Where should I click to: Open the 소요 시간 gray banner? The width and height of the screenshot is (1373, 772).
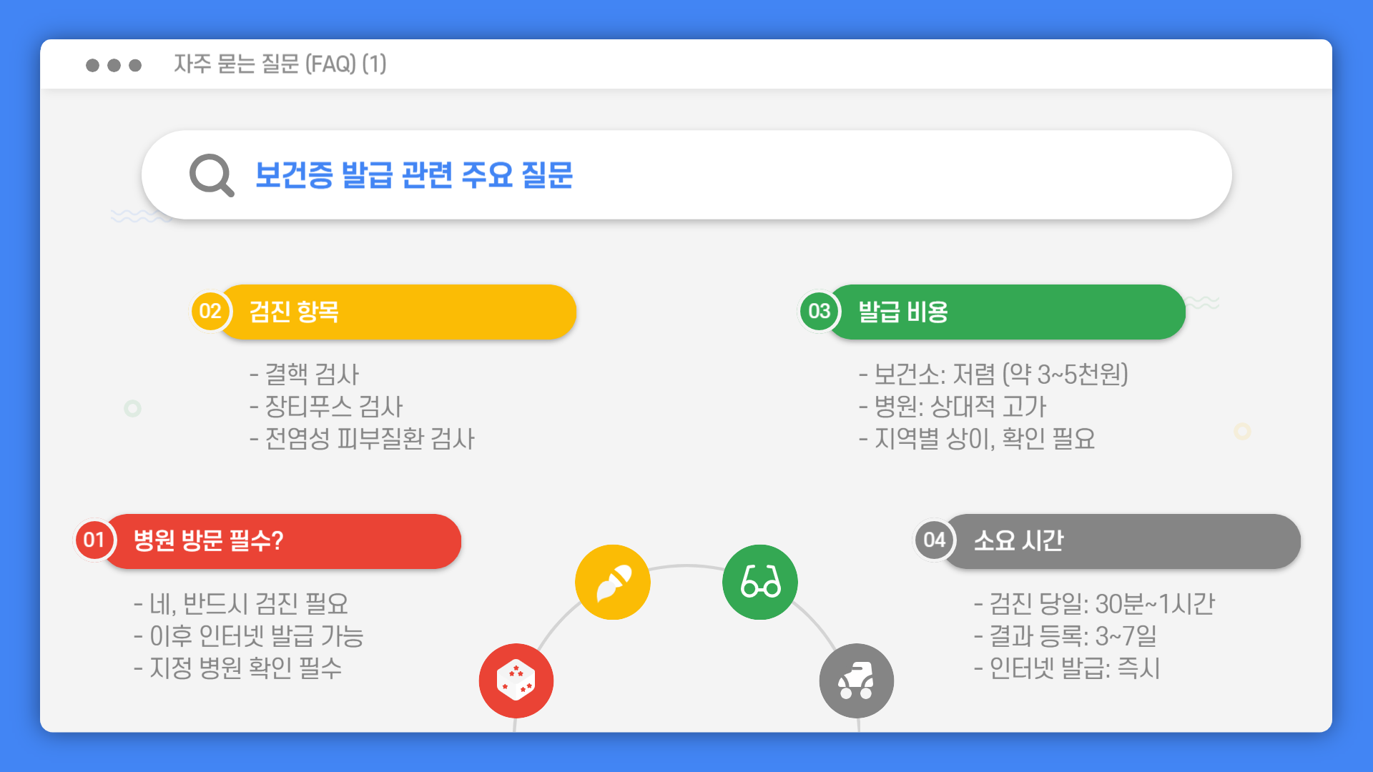1122,540
